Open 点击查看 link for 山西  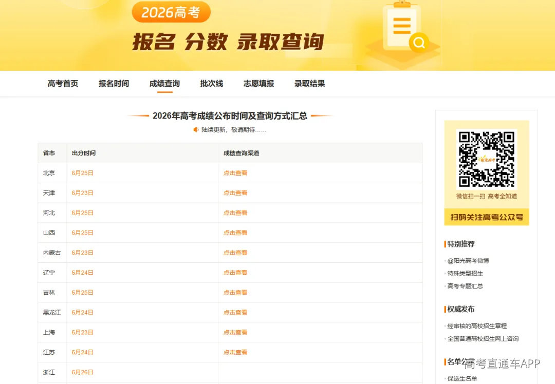tap(235, 233)
